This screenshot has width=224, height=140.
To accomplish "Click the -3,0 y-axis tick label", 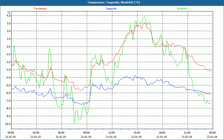I will click(8, 70).
